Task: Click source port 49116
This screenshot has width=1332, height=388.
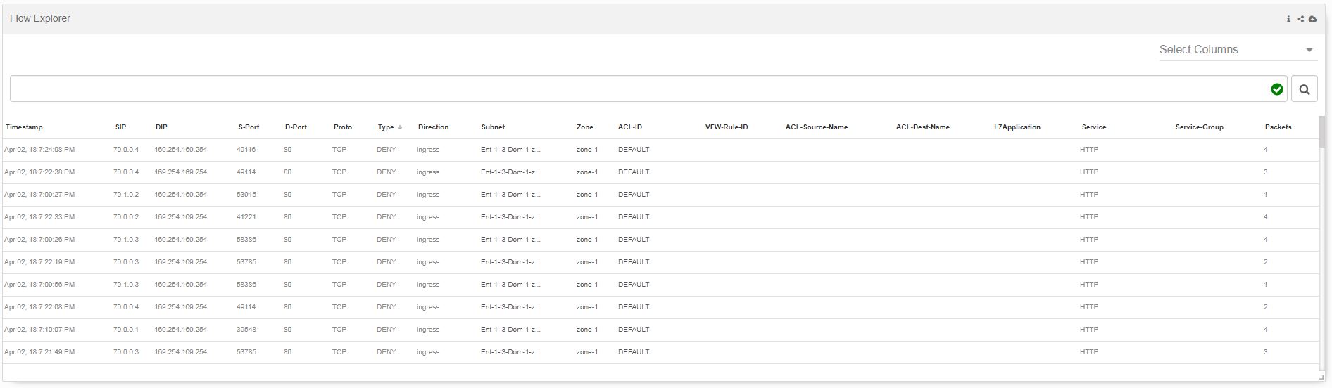Action: tap(246, 150)
